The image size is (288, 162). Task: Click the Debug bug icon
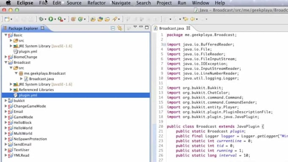click(41, 19)
